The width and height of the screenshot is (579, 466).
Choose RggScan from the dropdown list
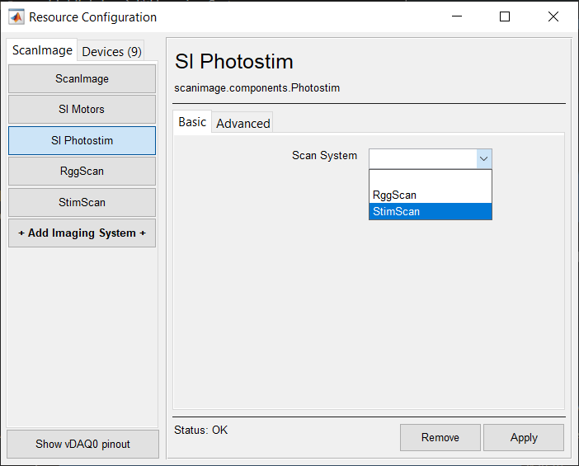[431, 195]
